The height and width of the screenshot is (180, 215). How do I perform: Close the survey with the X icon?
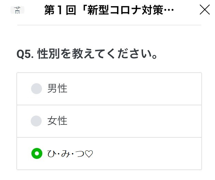pyautogui.click(x=205, y=10)
